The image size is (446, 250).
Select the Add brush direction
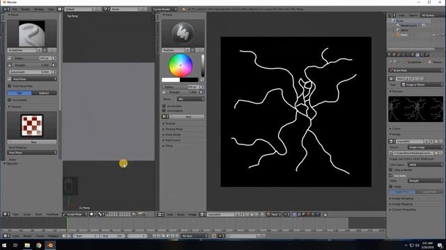[x=20, y=93]
